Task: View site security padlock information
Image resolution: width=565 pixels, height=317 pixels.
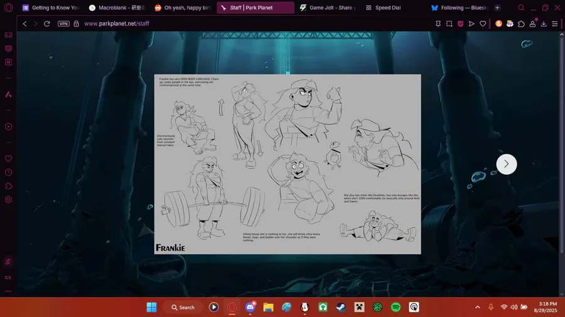Action: [x=77, y=24]
